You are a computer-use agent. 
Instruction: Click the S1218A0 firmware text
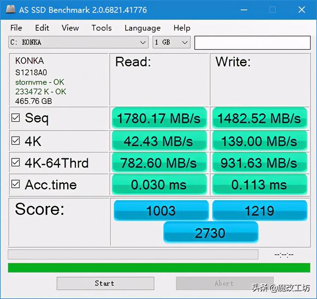click(31, 73)
